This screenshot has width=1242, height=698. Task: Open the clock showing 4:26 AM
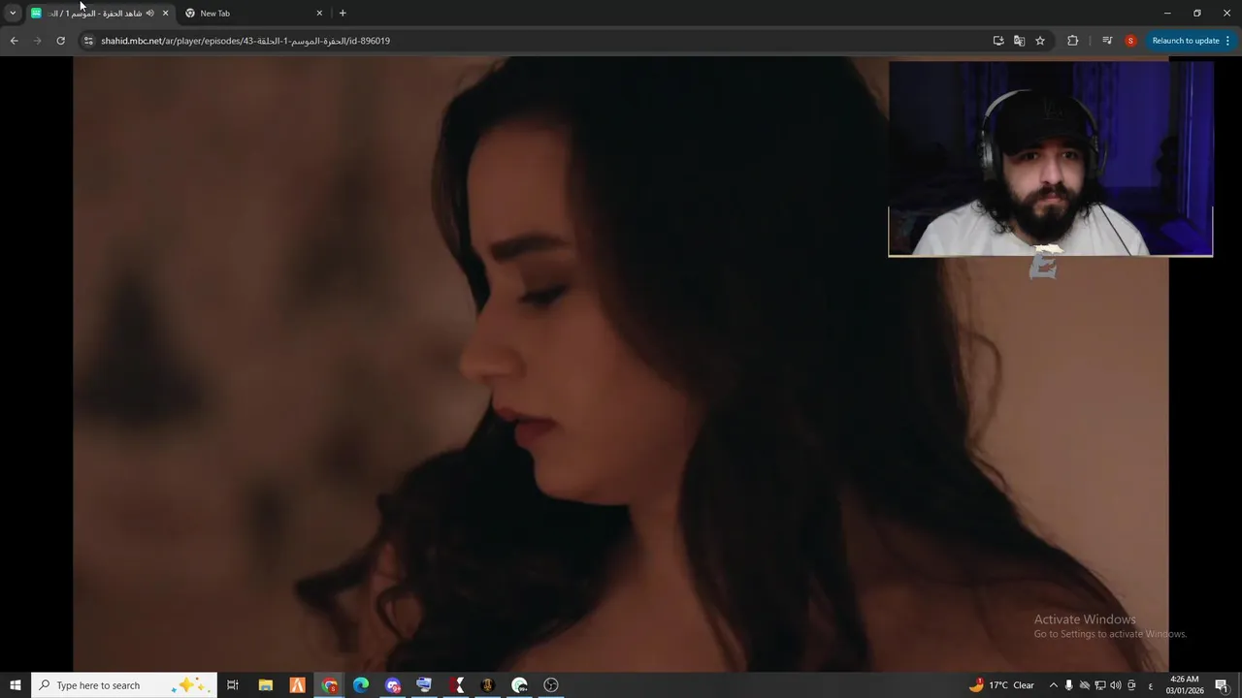pos(1185,685)
